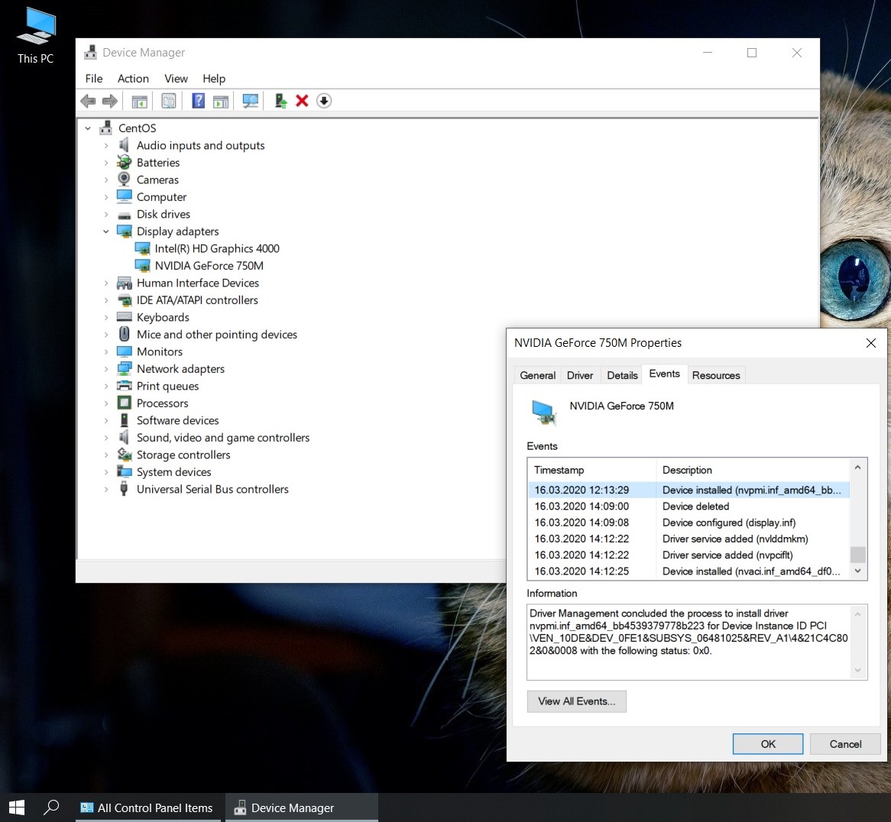The height and width of the screenshot is (822, 891).
Task: Switch to All Control Panel Items taskbar button
Action: coord(147,807)
